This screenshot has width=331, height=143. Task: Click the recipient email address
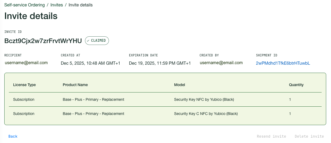point(26,63)
